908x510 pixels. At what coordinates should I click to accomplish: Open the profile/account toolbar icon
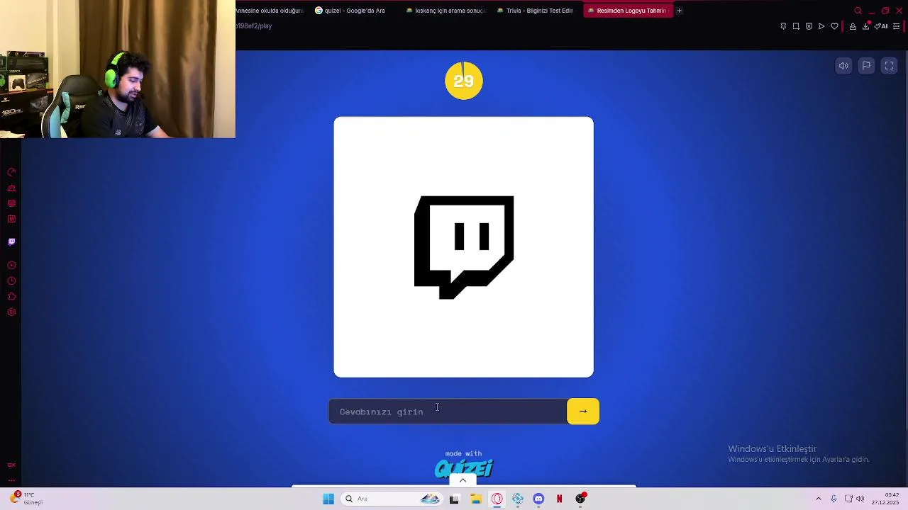[x=853, y=26]
